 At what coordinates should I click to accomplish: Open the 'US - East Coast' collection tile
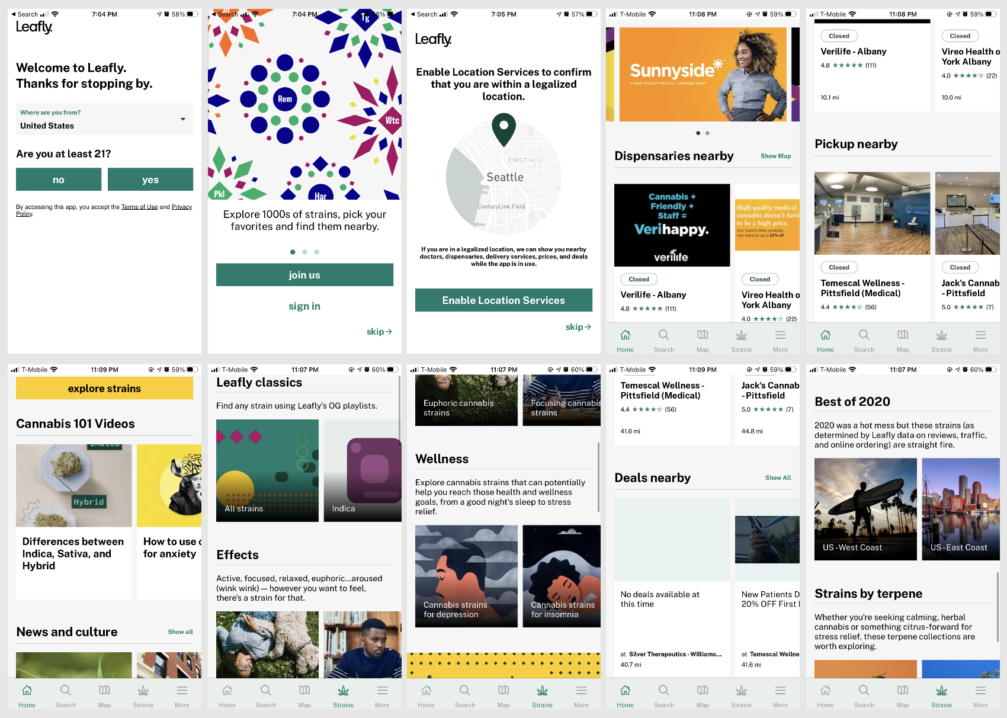[961, 509]
